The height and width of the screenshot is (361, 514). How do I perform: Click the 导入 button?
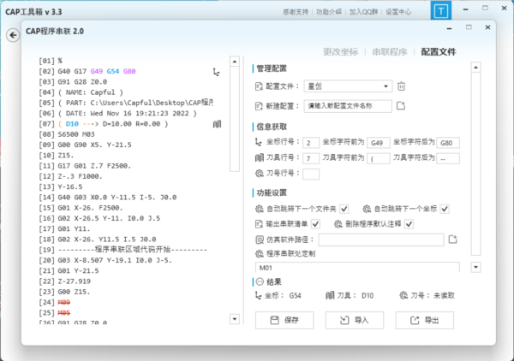pos(355,320)
